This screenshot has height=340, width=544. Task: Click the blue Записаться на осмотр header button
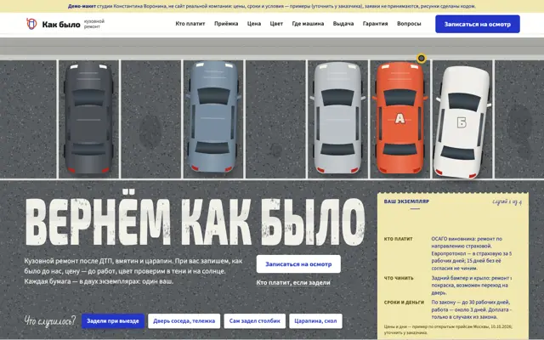(x=478, y=24)
